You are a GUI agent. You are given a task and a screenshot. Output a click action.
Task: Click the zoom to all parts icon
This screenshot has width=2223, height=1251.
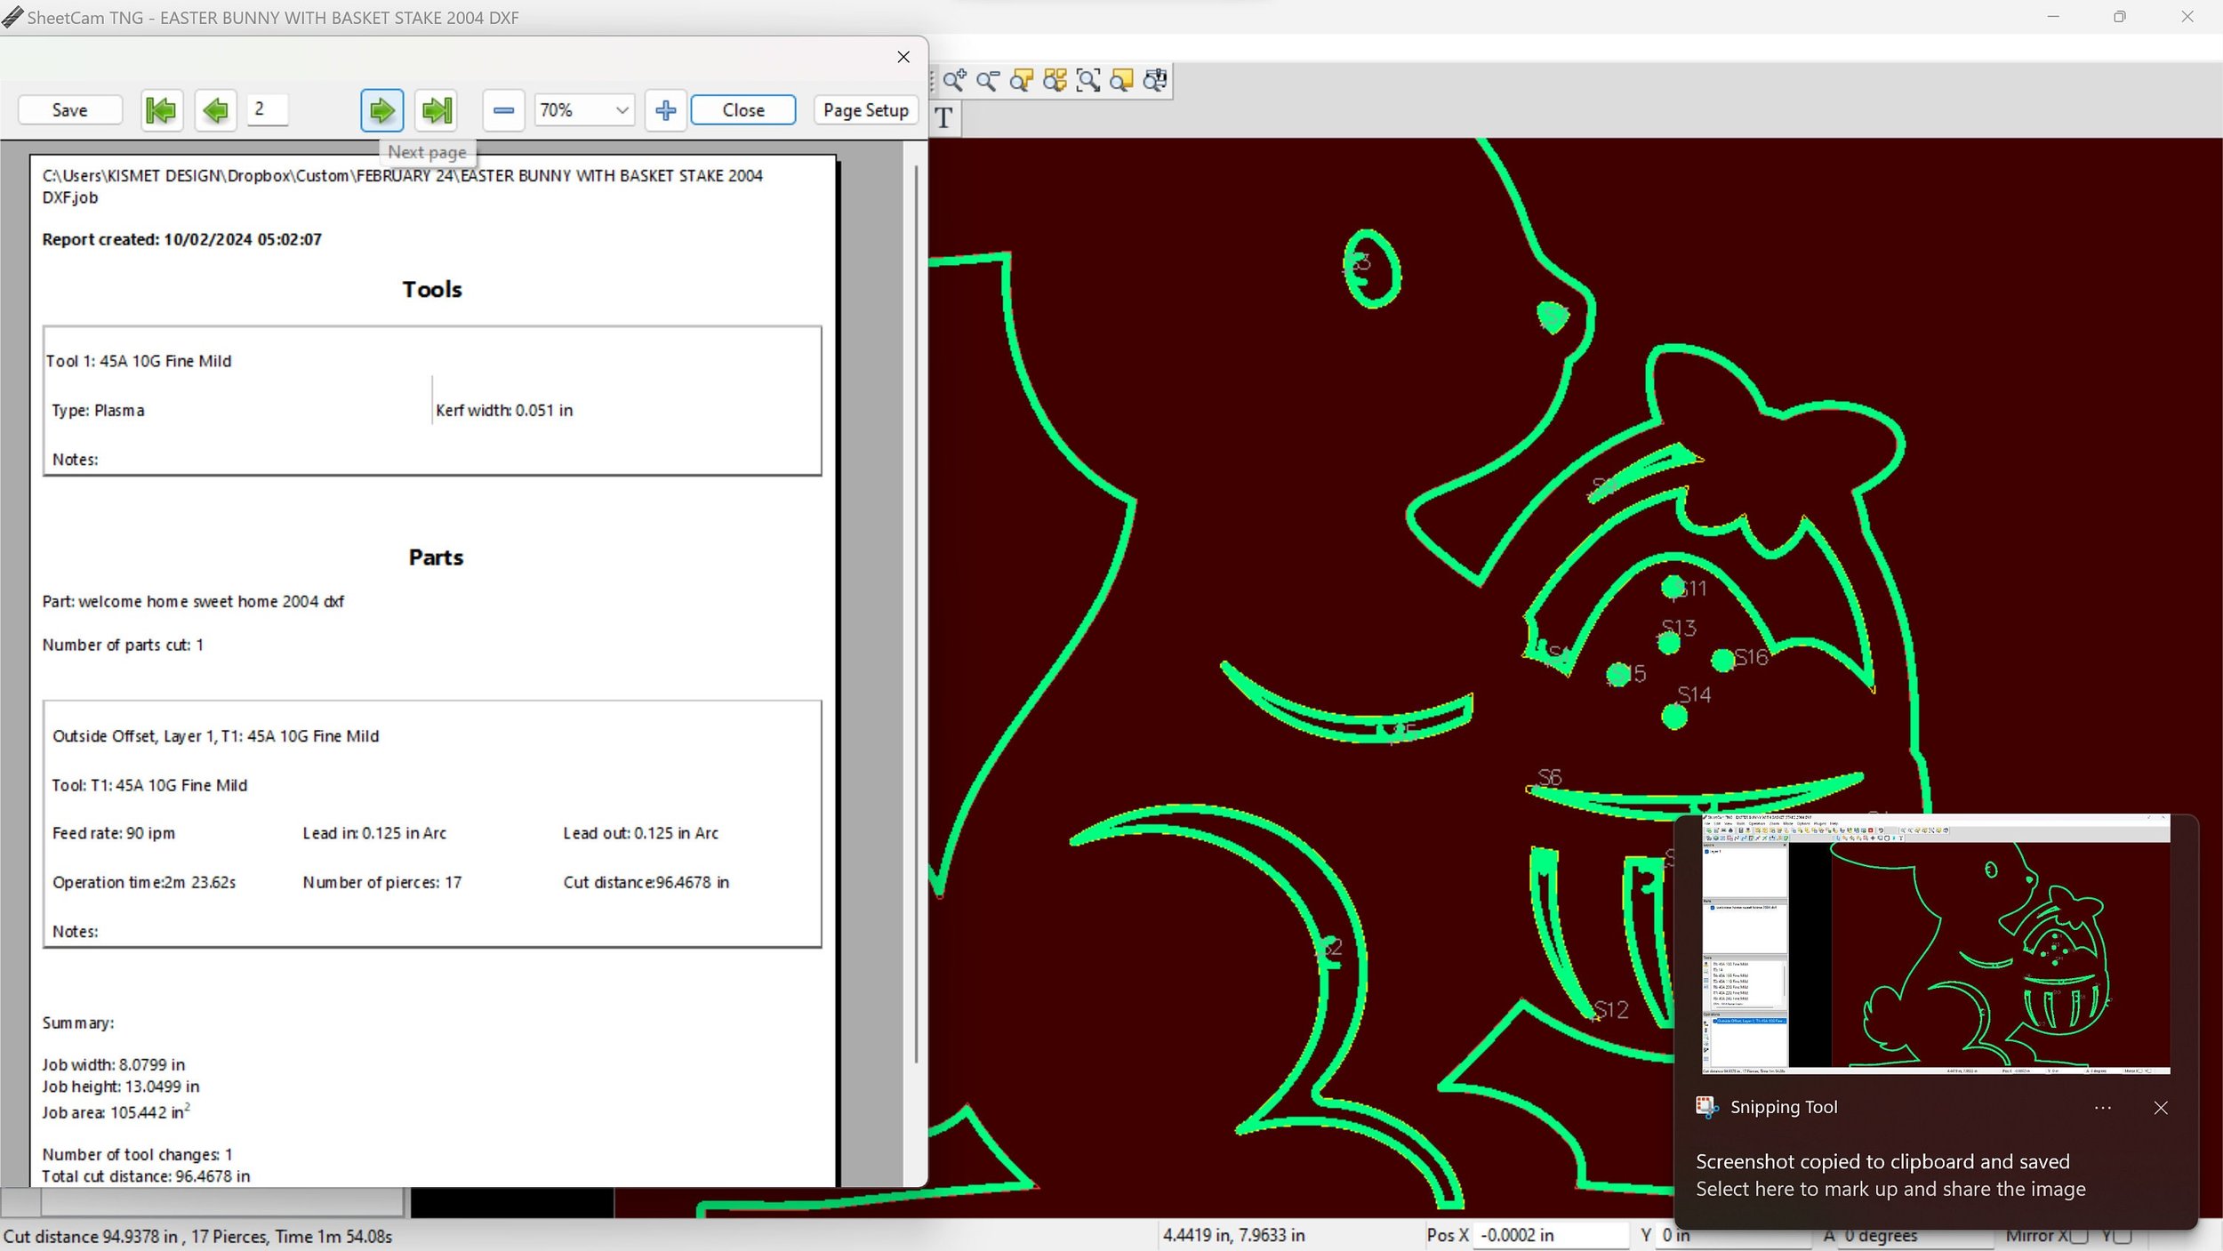(1055, 81)
